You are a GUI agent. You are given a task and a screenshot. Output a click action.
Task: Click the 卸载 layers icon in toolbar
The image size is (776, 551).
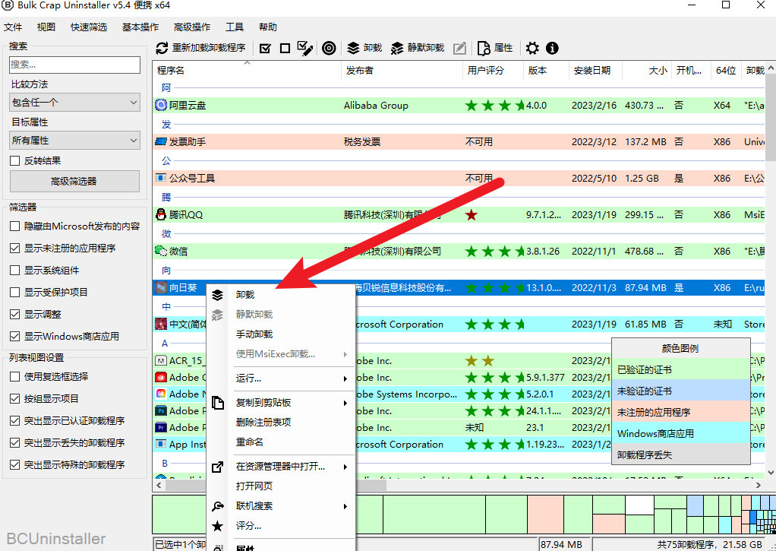pos(353,48)
